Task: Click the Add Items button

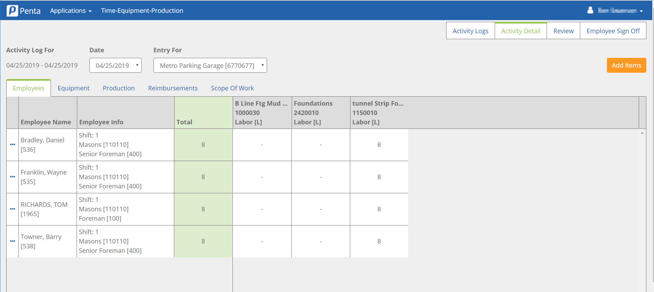Action: pos(626,65)
